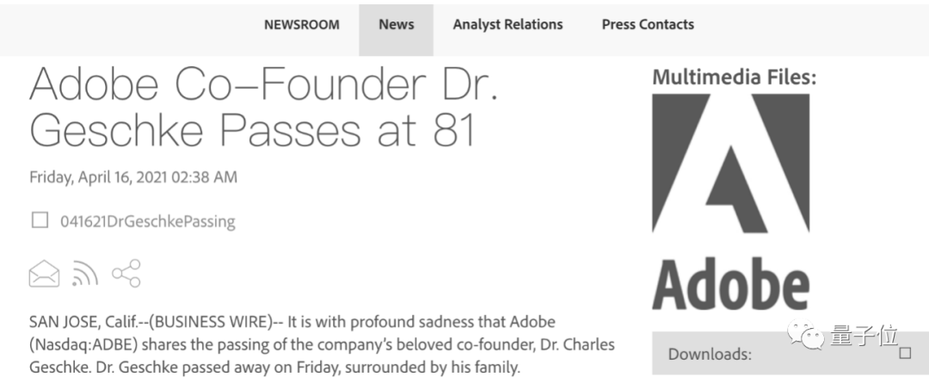
Task: Open the Press Contacts tab
Action: click(x=648, y=24)
